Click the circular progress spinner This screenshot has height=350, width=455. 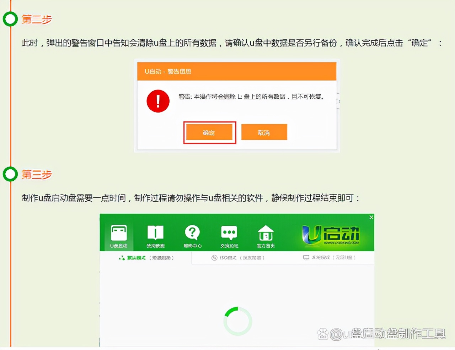(238, 321)
